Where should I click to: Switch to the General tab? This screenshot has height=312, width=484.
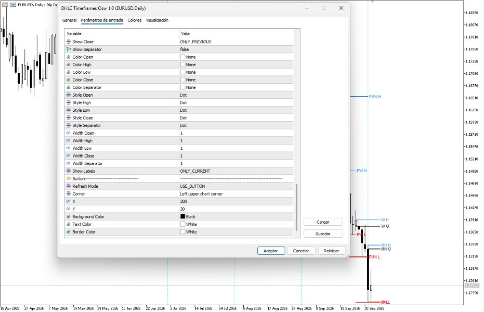pyautogui.click(x=70, y=20)
